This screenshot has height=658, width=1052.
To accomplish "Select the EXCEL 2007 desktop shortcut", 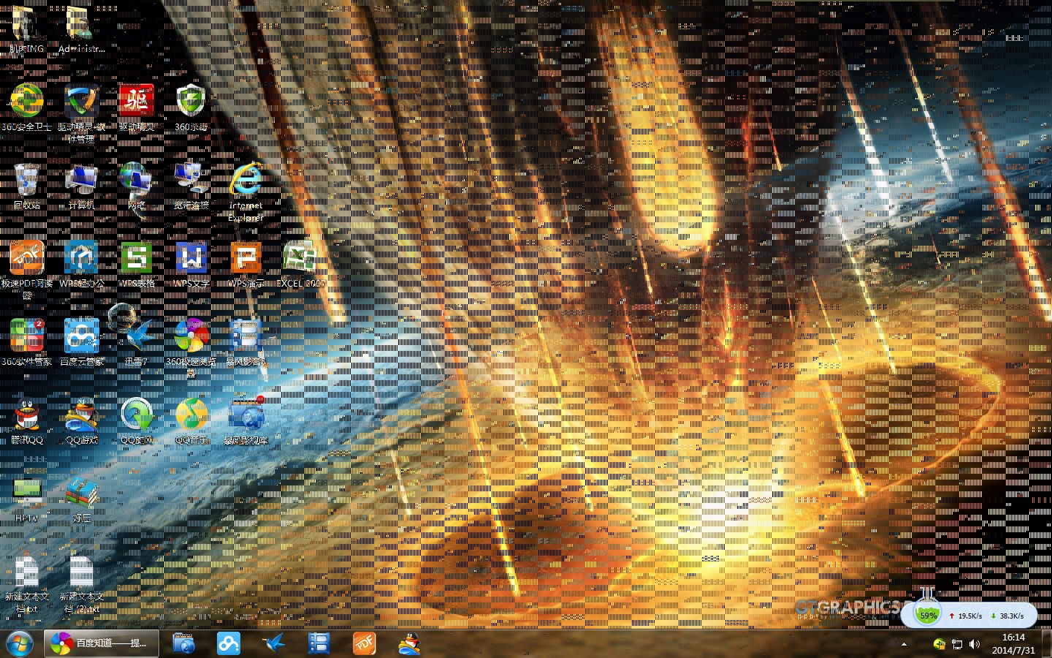I will [300, 265].
